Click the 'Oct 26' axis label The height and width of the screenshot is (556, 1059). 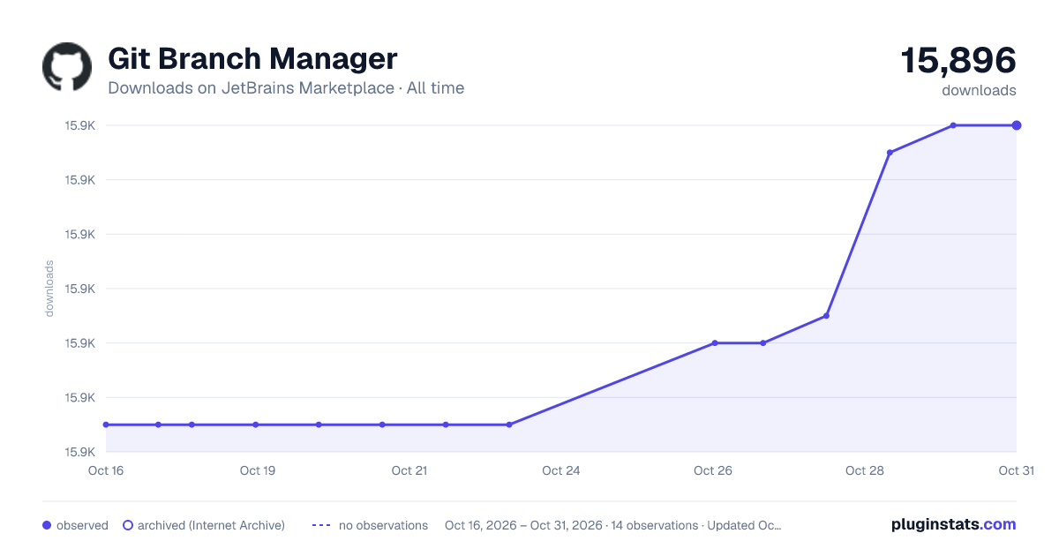(713, 470)
